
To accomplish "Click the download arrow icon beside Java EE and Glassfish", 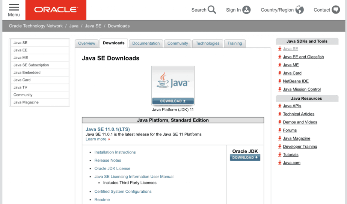I will click(280, 57).
